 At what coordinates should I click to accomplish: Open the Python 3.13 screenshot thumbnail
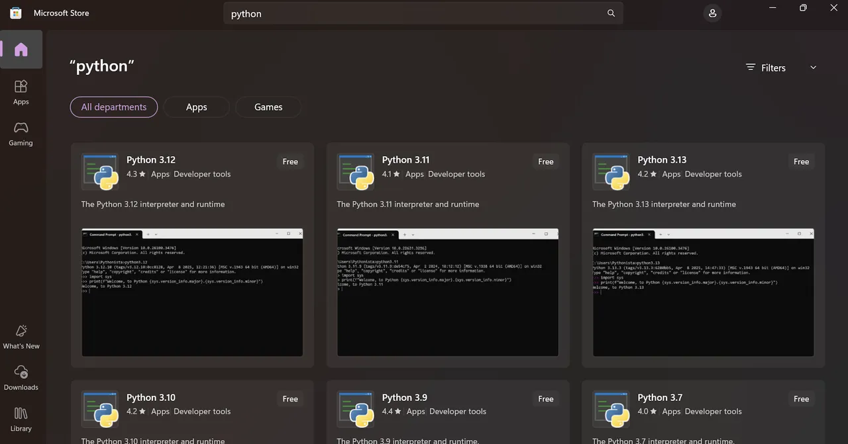(x=704, y=292)
